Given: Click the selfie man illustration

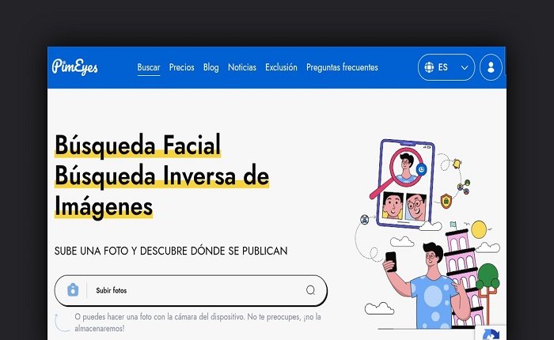Looking at the screenshot, I should [x=427, y=286].
